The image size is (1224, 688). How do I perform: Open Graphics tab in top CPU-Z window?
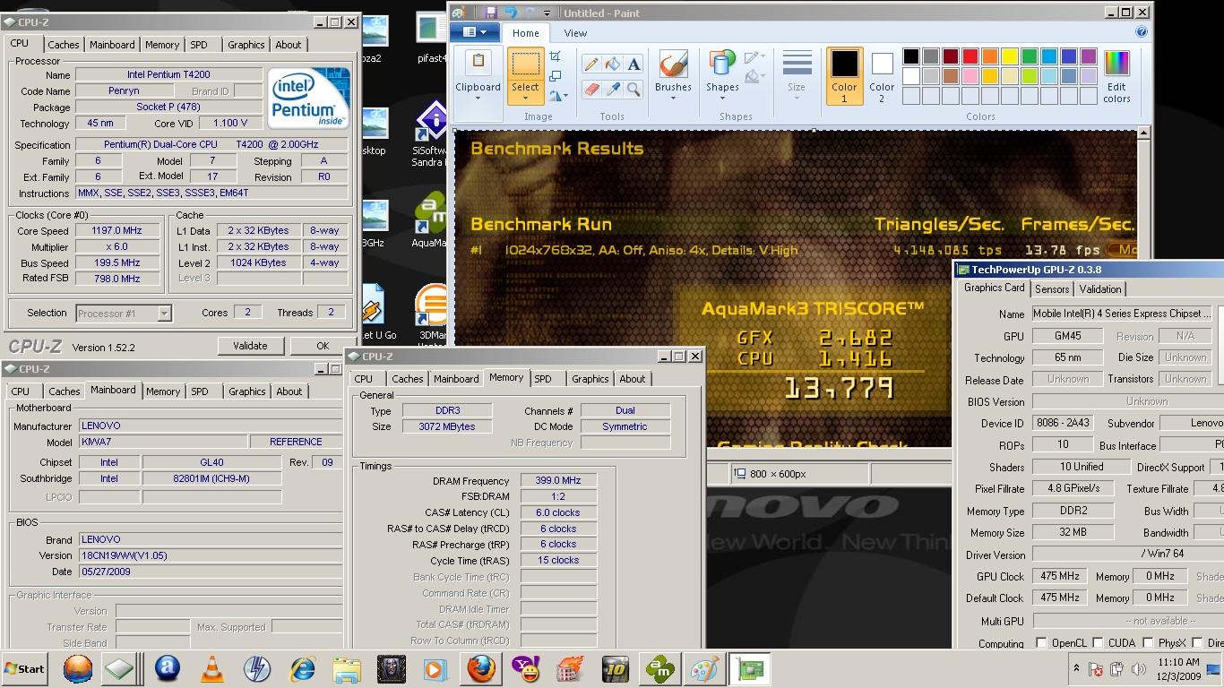click(246, 45)
